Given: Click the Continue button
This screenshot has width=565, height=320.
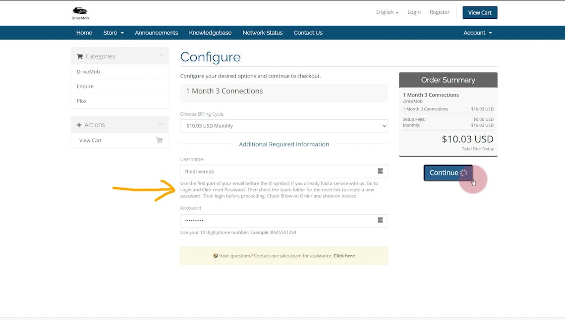Looking at the screenshot, I should click(x=448, y=173).
